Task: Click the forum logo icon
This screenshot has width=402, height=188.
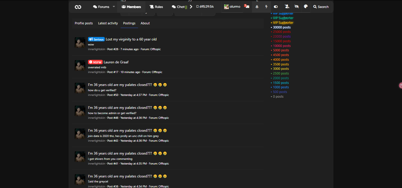Action: [x=78, y=7]
